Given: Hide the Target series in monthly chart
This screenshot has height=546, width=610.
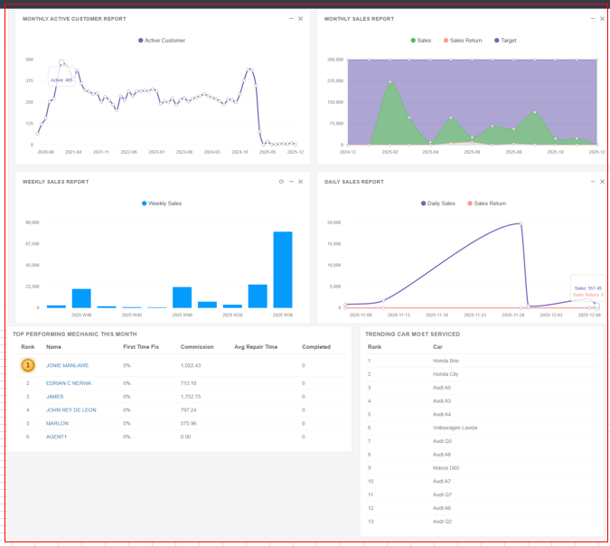Looking at the screenshot, I should pos(504,41).
